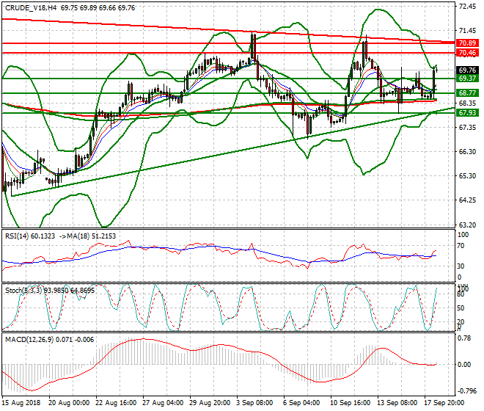Click the RSI scale value 70
The height and width of the screenshot is (411, 484).
click(x=461, y=246)
